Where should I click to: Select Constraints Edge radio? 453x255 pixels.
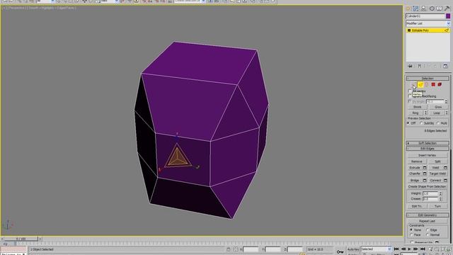(428, 229)
